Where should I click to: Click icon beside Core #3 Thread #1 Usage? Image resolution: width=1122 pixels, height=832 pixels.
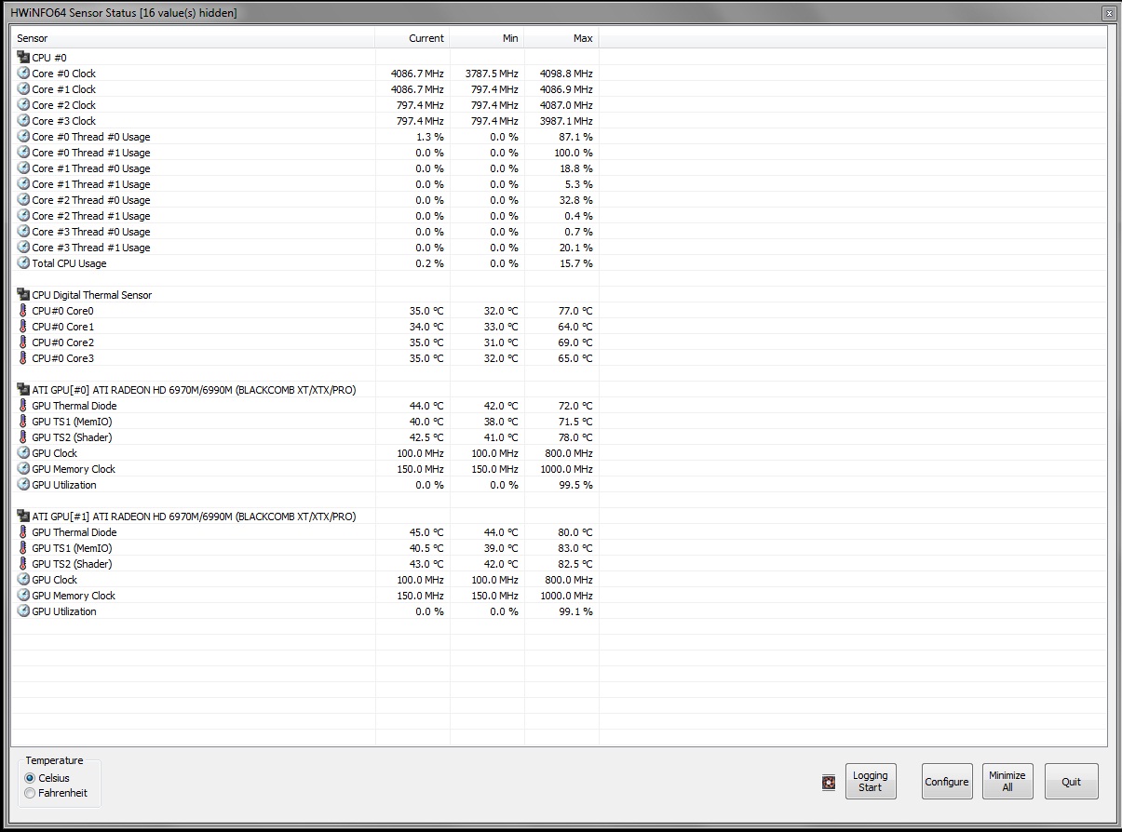pos(23,248)
